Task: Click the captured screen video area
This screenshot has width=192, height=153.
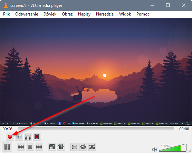Action: (x=96, y=72)
